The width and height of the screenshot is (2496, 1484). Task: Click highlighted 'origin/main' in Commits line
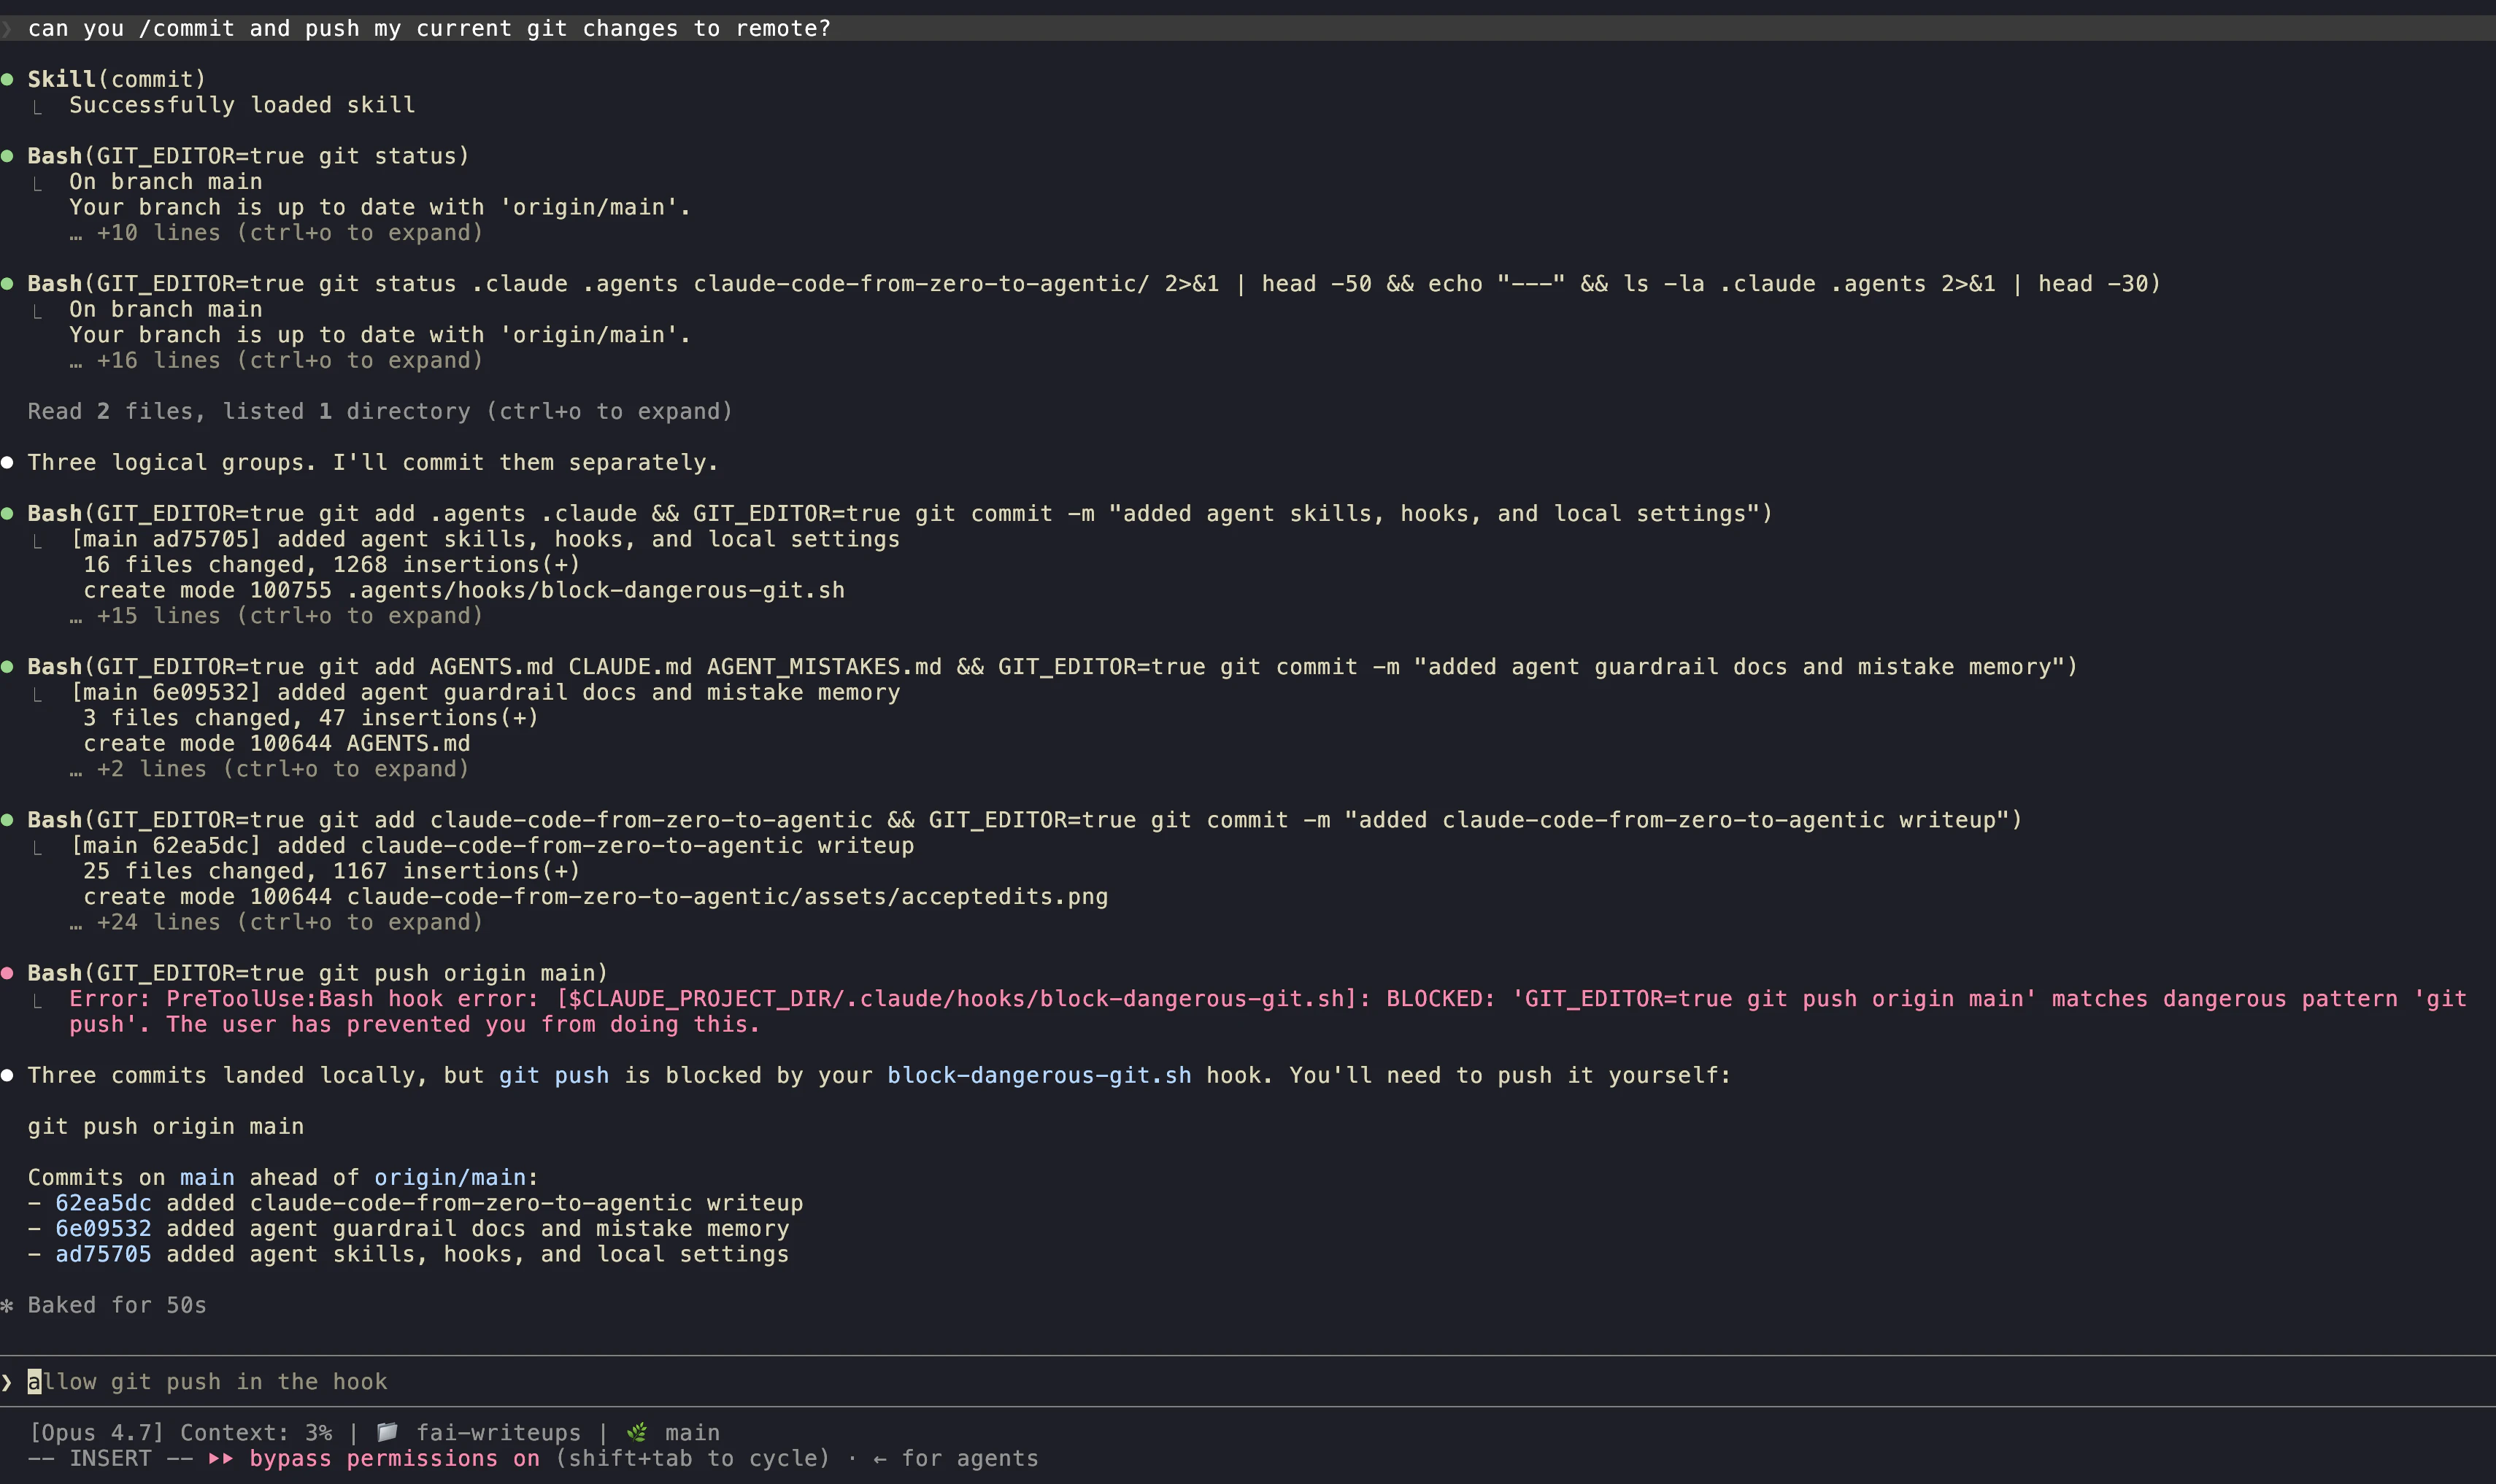point(450,1178)
